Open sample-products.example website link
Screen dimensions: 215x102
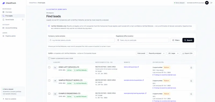tap(133, 80)
